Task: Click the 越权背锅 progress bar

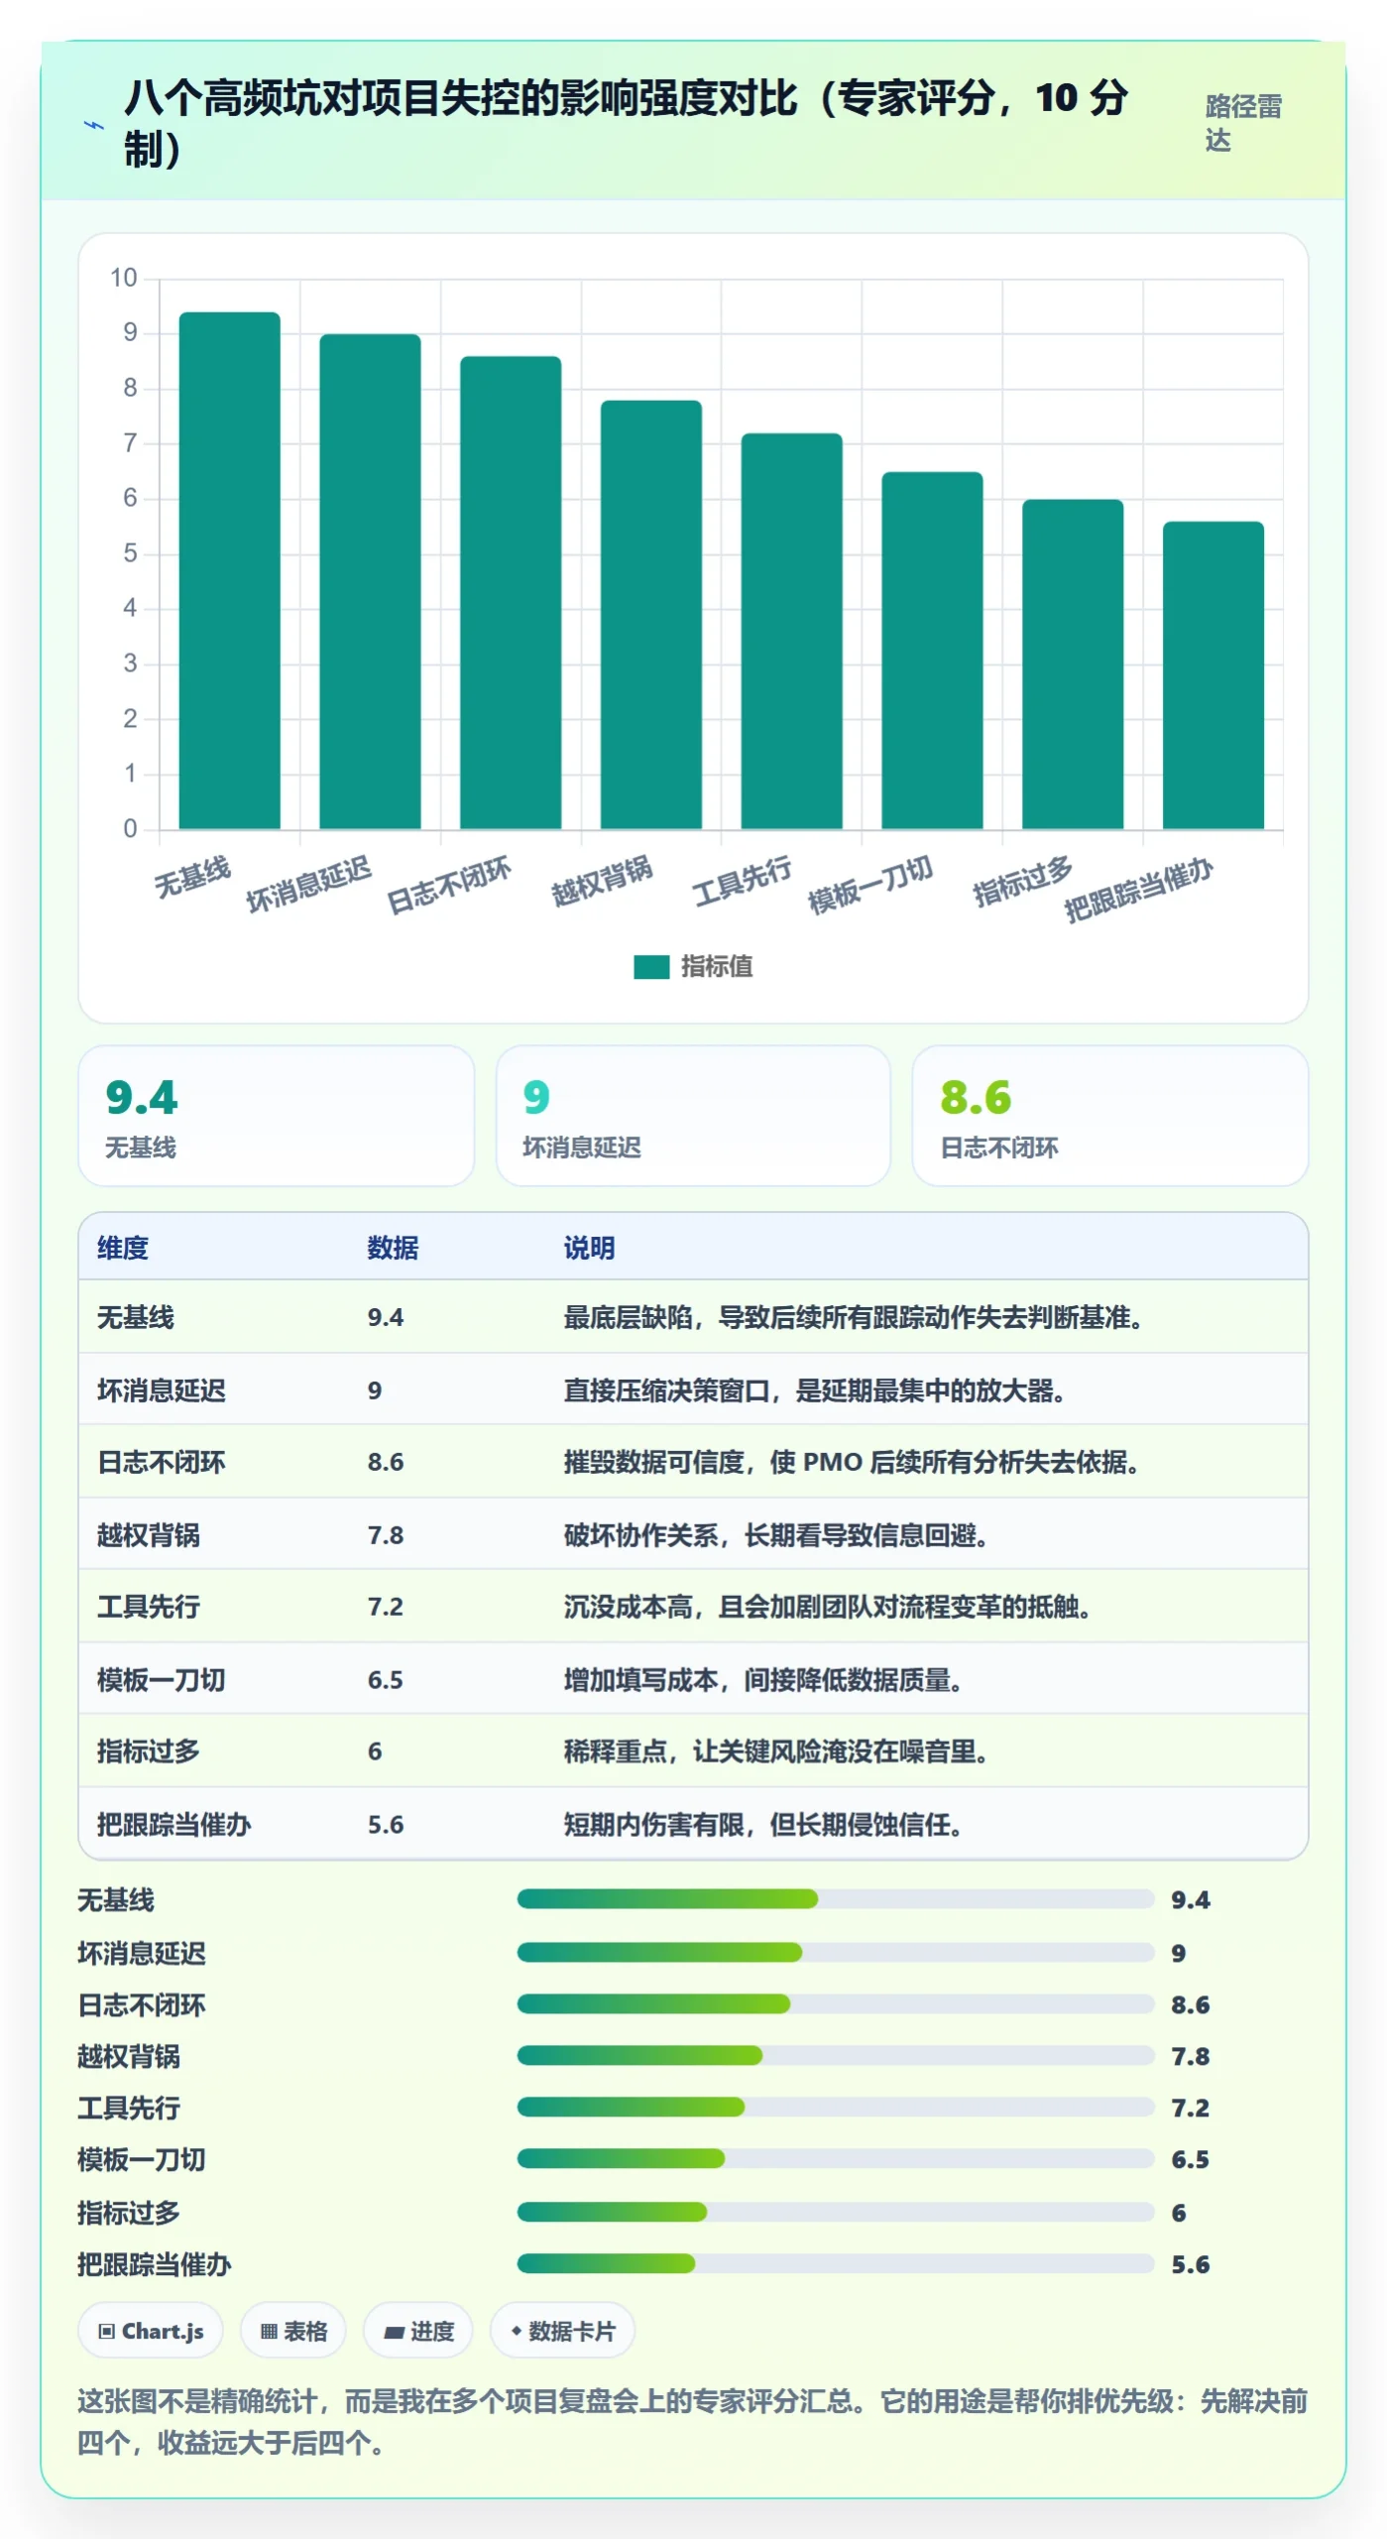Action: 836,2056
